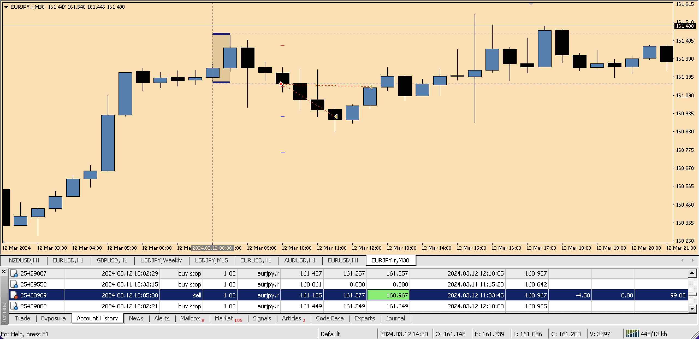This screenshot has height=339, width=699.
Task: Click the order icon beside ticket 25409552
Action: pos(14,284)
